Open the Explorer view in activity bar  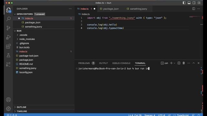tap(8, 10)
